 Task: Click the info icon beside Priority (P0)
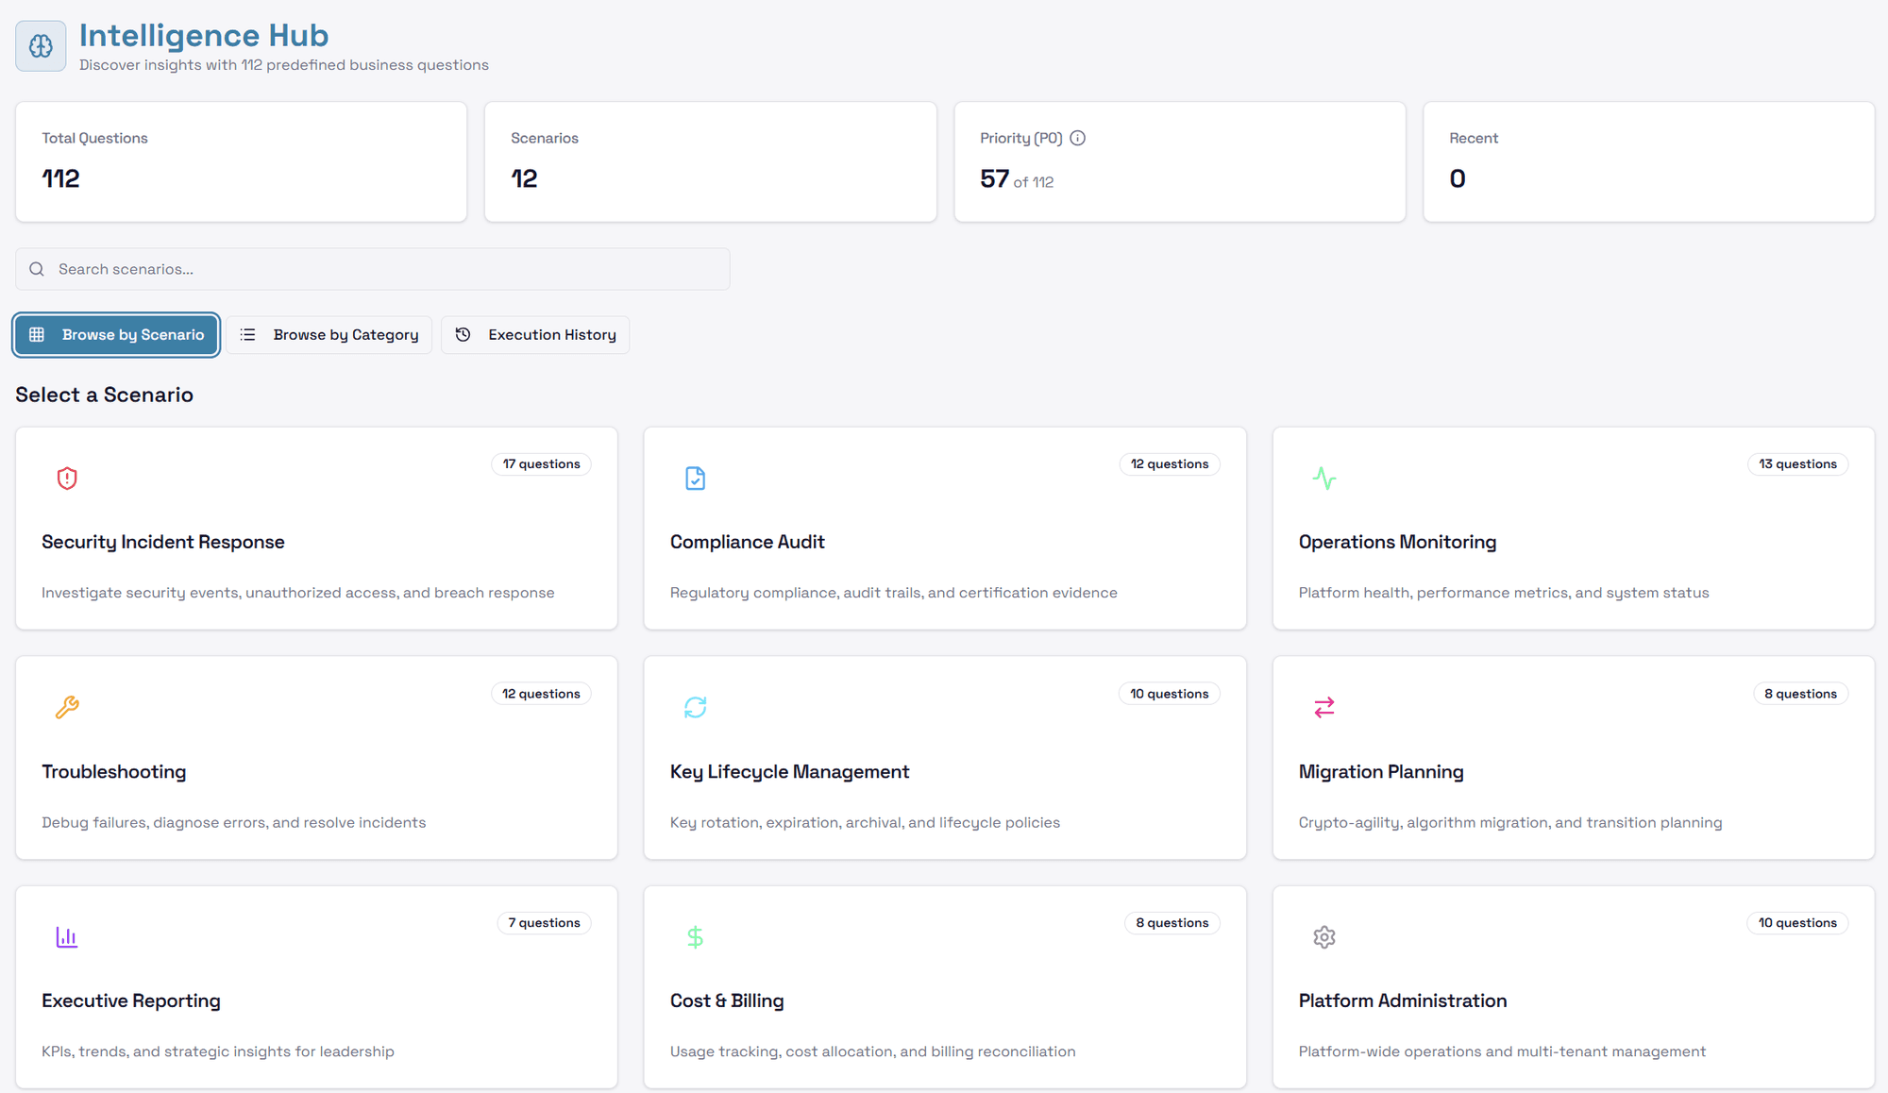coord(1077,138)
